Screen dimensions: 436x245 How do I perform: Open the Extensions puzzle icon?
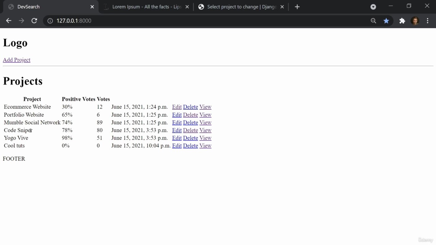pyautogui.click(x=402, y=21)
